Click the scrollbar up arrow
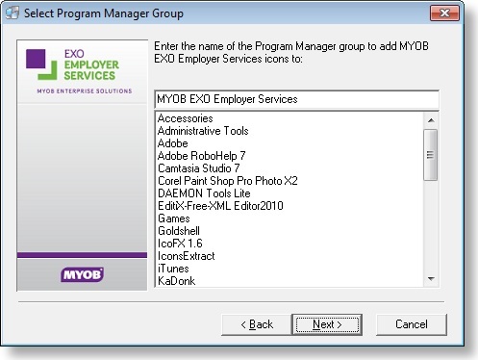478x360 pixels. pyautogui.click(x=431, y=120)
